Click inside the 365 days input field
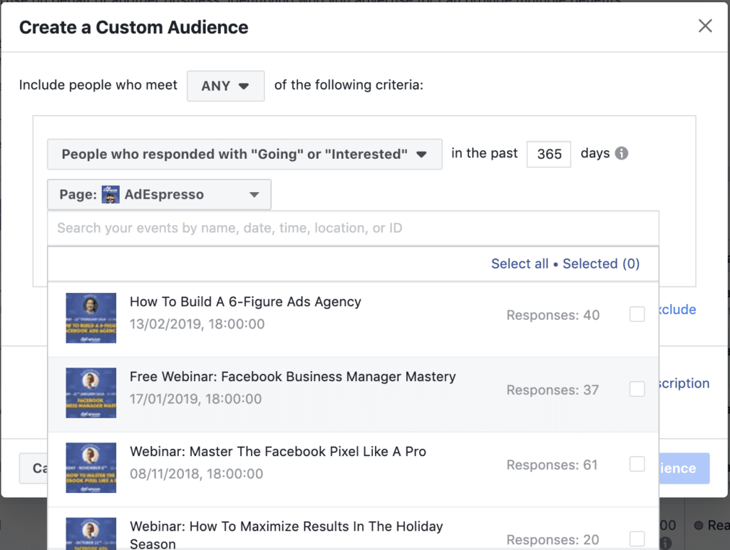This screenshot has height=550, width=730. [x=549, y=153]
